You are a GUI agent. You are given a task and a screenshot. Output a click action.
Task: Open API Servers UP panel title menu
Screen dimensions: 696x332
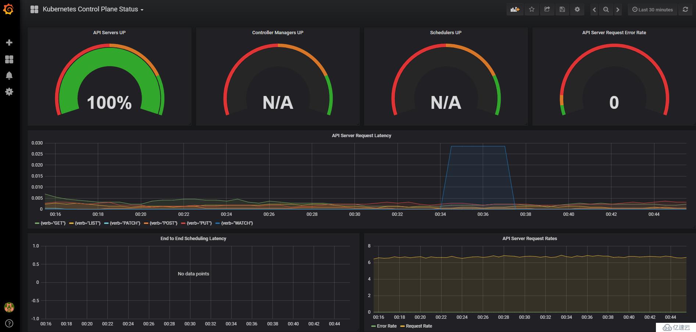pyautogui.click(x=109, y=33)
